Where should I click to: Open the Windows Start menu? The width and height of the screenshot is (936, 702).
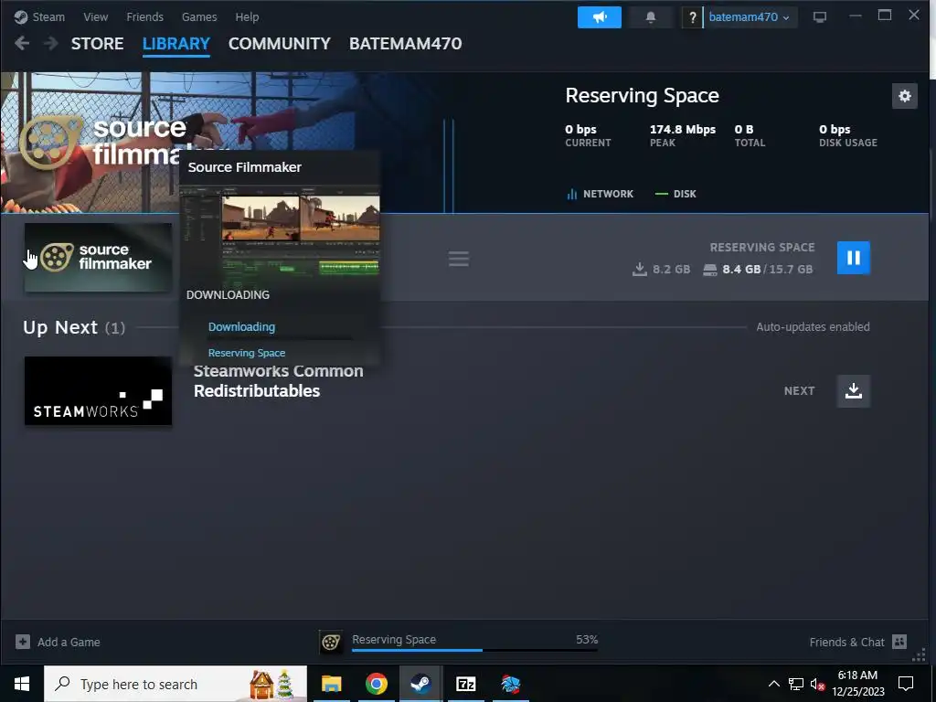22,684
